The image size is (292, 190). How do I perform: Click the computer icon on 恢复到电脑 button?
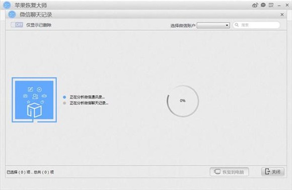[x=217, y=171]
